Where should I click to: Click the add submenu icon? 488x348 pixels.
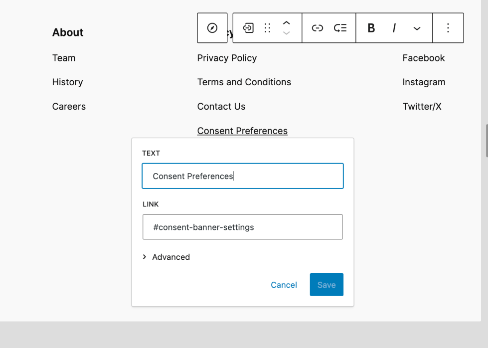[340, 28]
